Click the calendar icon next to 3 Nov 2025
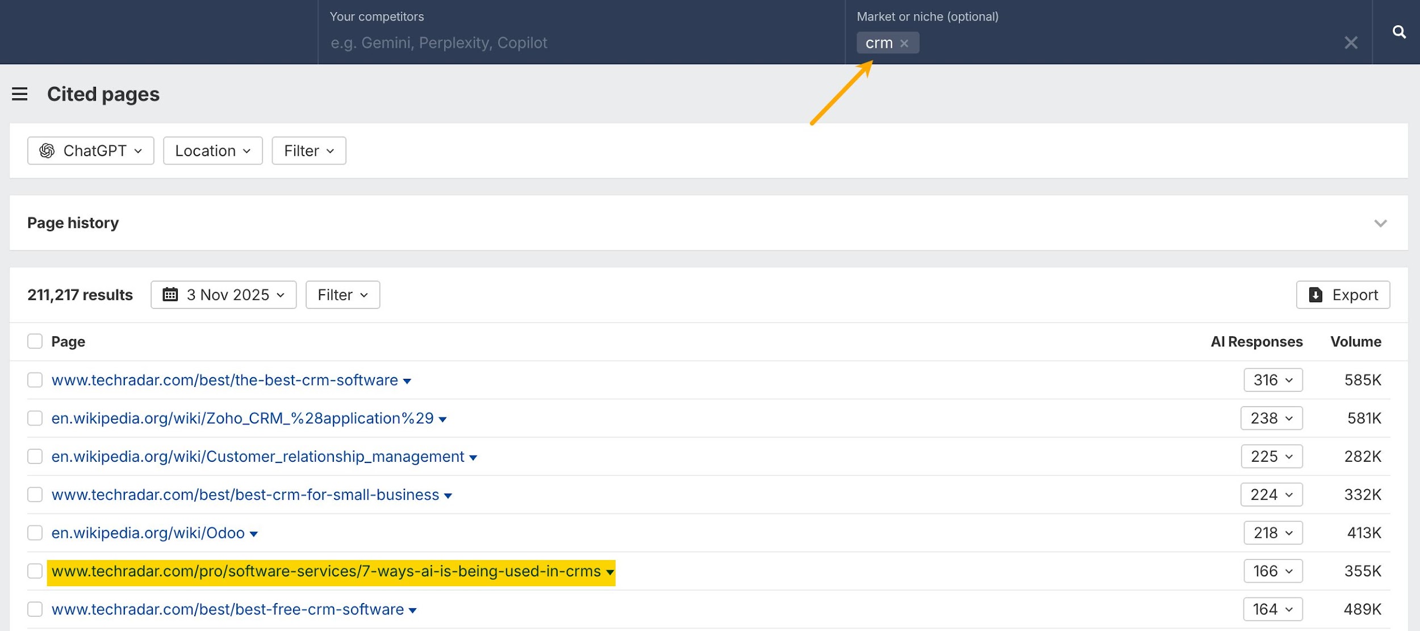The height and width of the screenshot is (631, 1420). click(x=169, y=294)
